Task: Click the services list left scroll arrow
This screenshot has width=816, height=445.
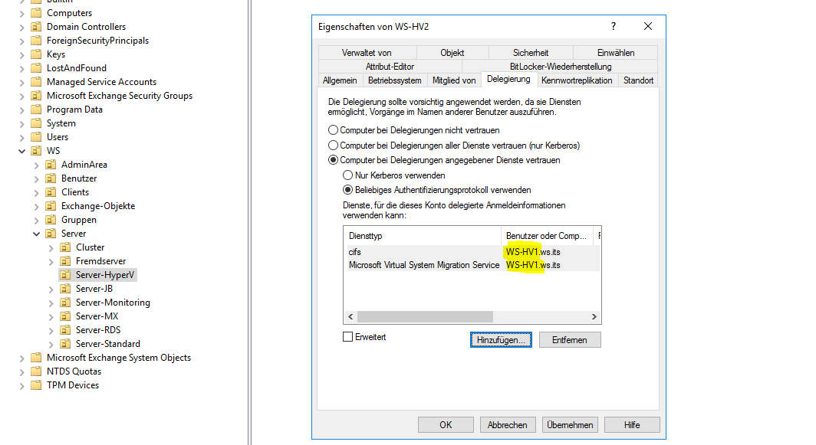Action: (x=350, y=316)
